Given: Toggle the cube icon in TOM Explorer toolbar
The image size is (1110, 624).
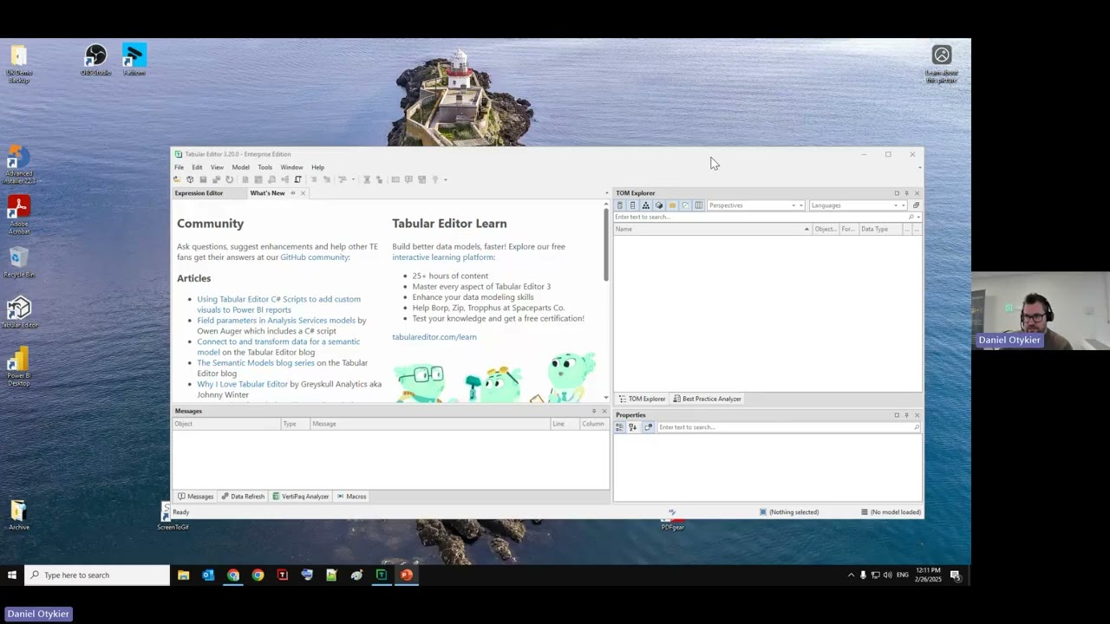Looking at the screenshot, I should click(659, 205).
